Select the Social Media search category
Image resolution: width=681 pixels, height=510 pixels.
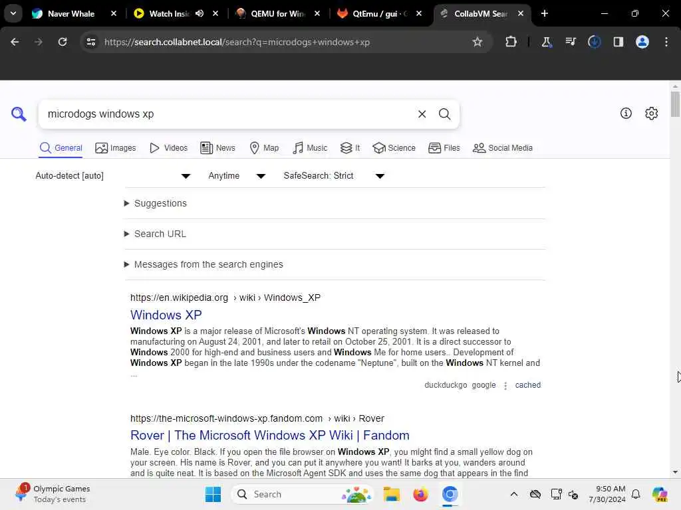[x=503, y=148]
